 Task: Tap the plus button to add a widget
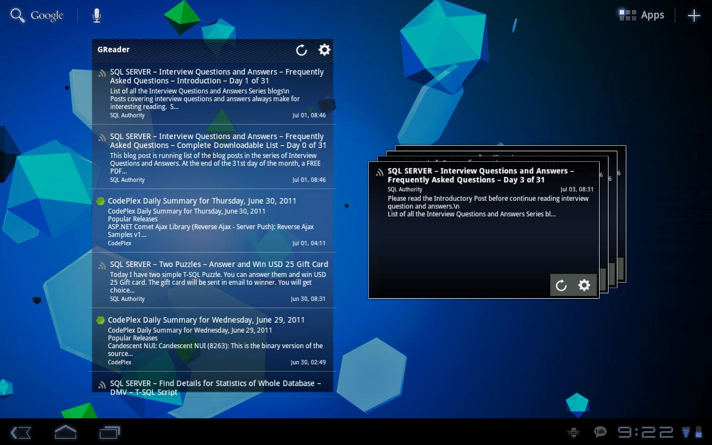pyautogui.click(x=694, y=15)
